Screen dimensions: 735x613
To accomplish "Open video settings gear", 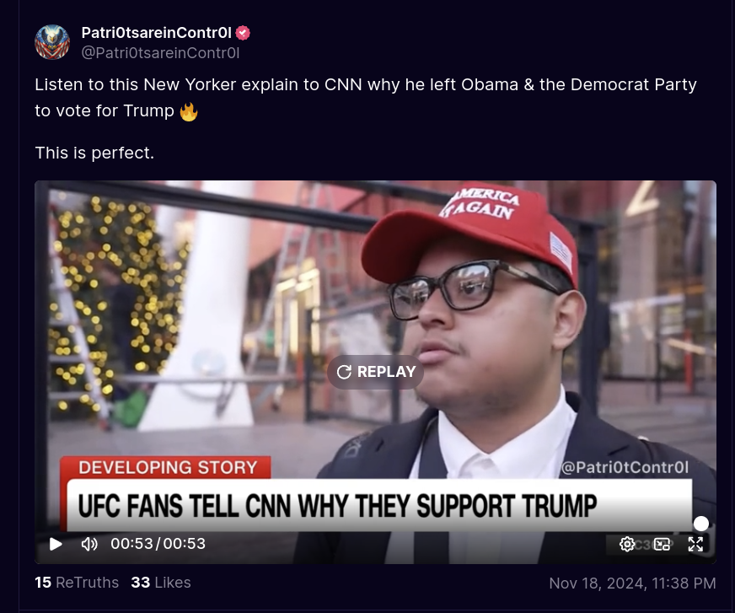I will pos(627,544).
